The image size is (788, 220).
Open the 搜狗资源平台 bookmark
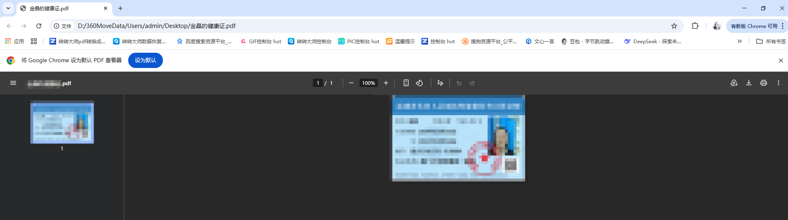pos(489,41)
